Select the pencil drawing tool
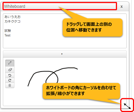 [10, 63]
